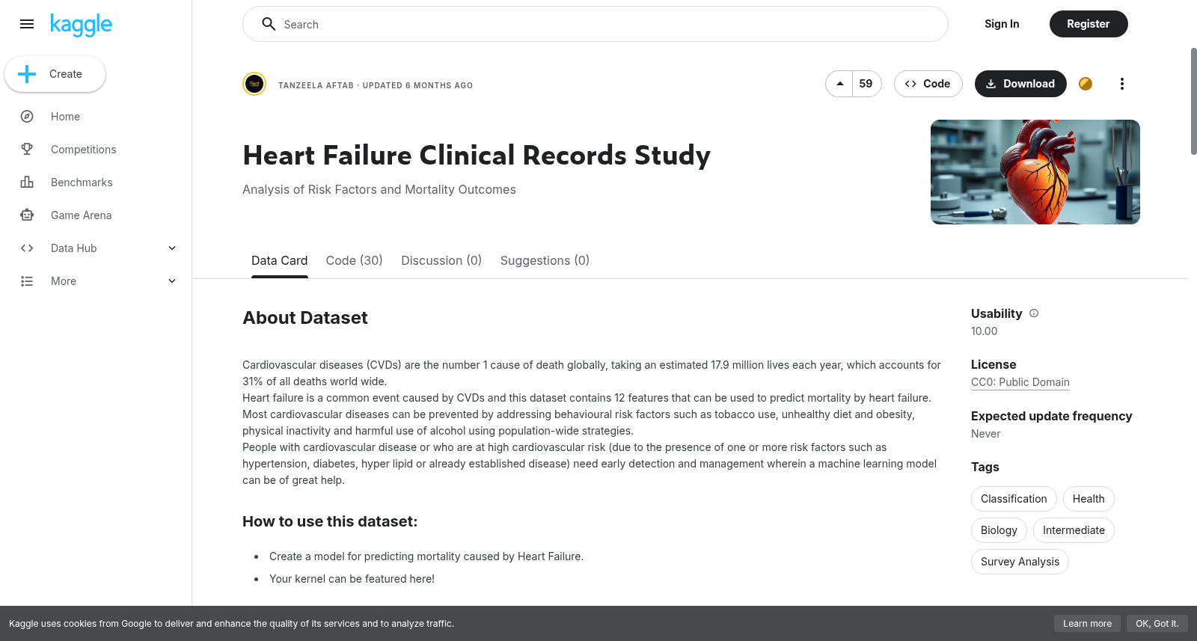1197x641 pixels.
Task: Open Game Arena in the sidebar
Action: (81, 215)
